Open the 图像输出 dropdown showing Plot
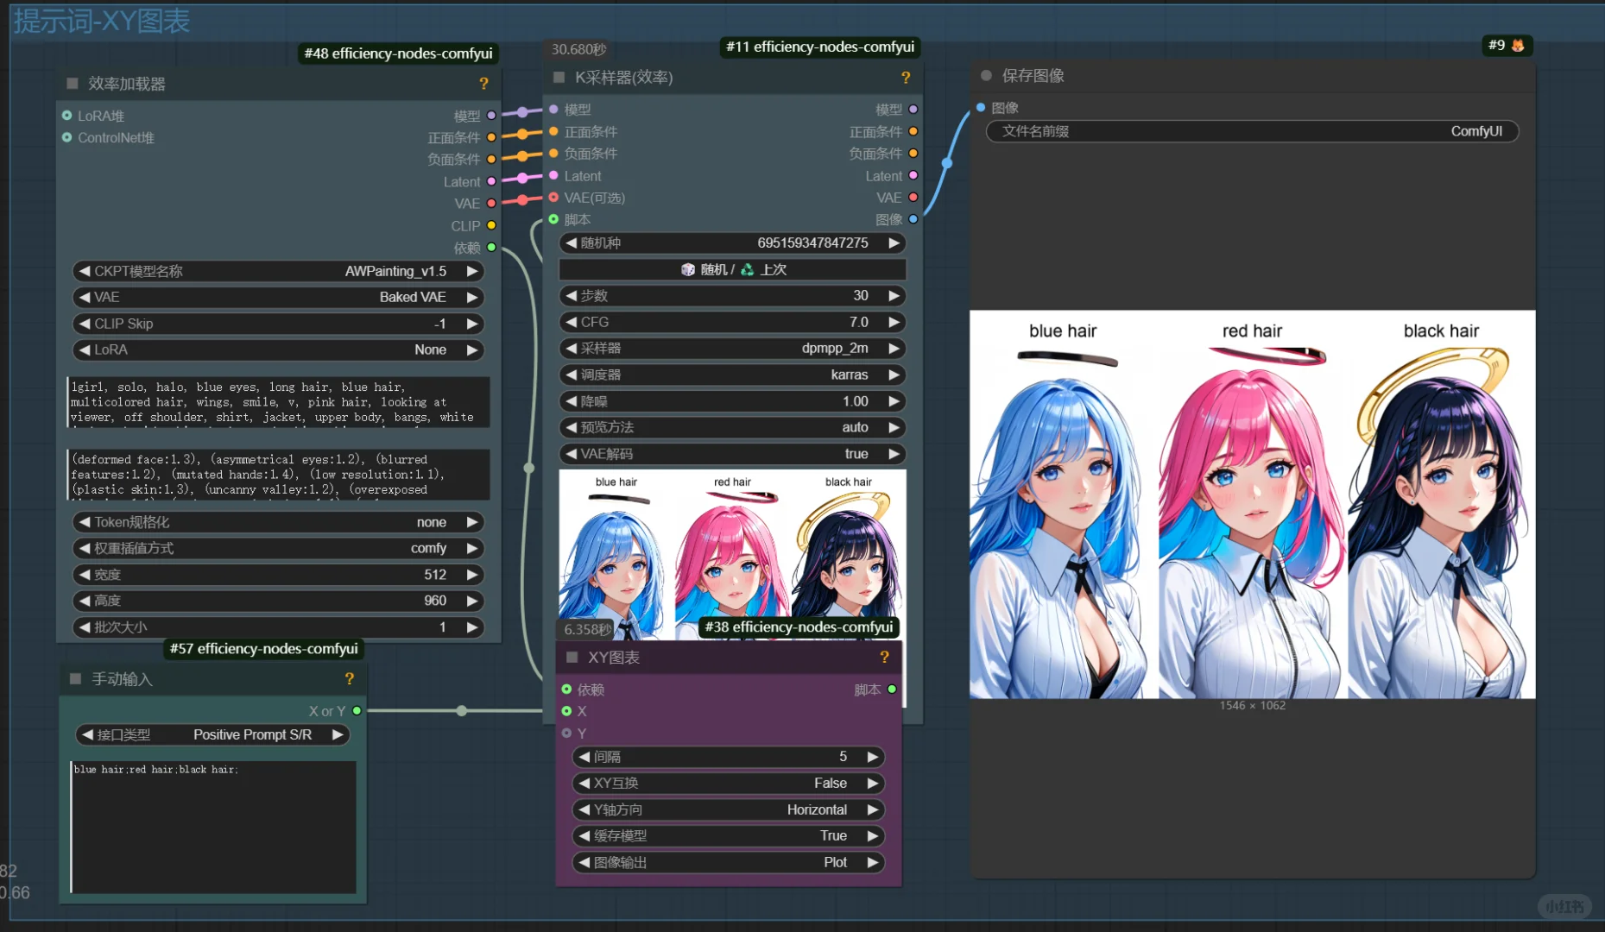Screen dimensions: 1605x932 pyautogui.click(x=729, y=862)
